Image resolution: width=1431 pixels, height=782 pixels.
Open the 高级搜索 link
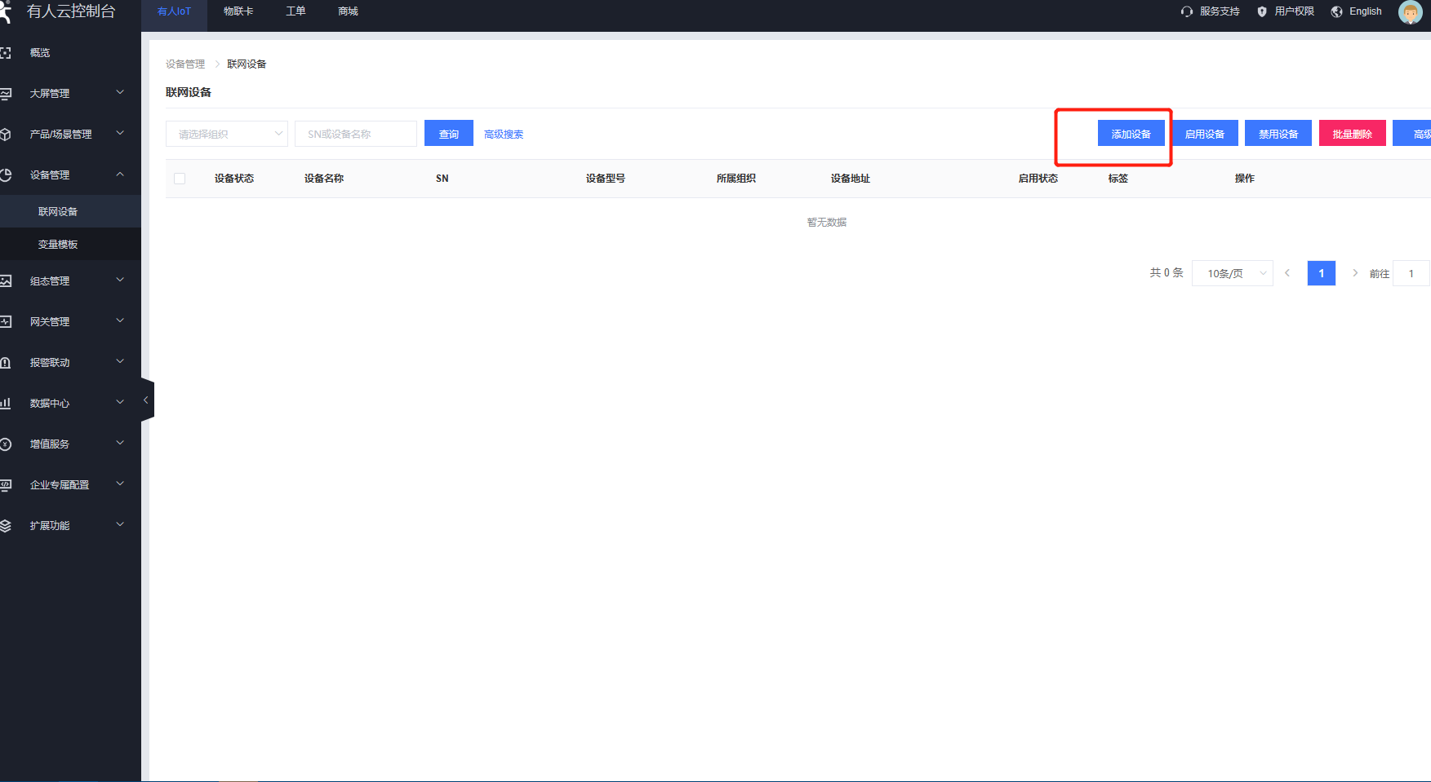pyautogui.click(x=504, y=135)
